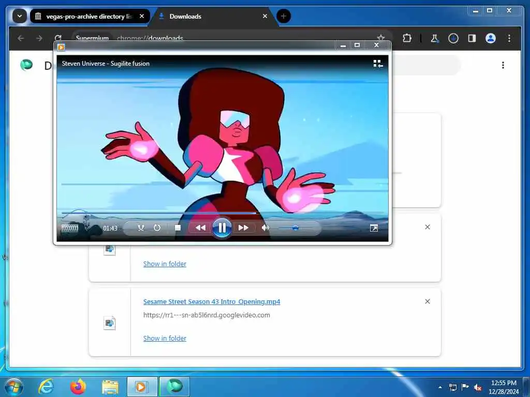This screenshot has height=397, width=530.
Task: Remove the middle download entry from list
Action: [x=427, y=227]
